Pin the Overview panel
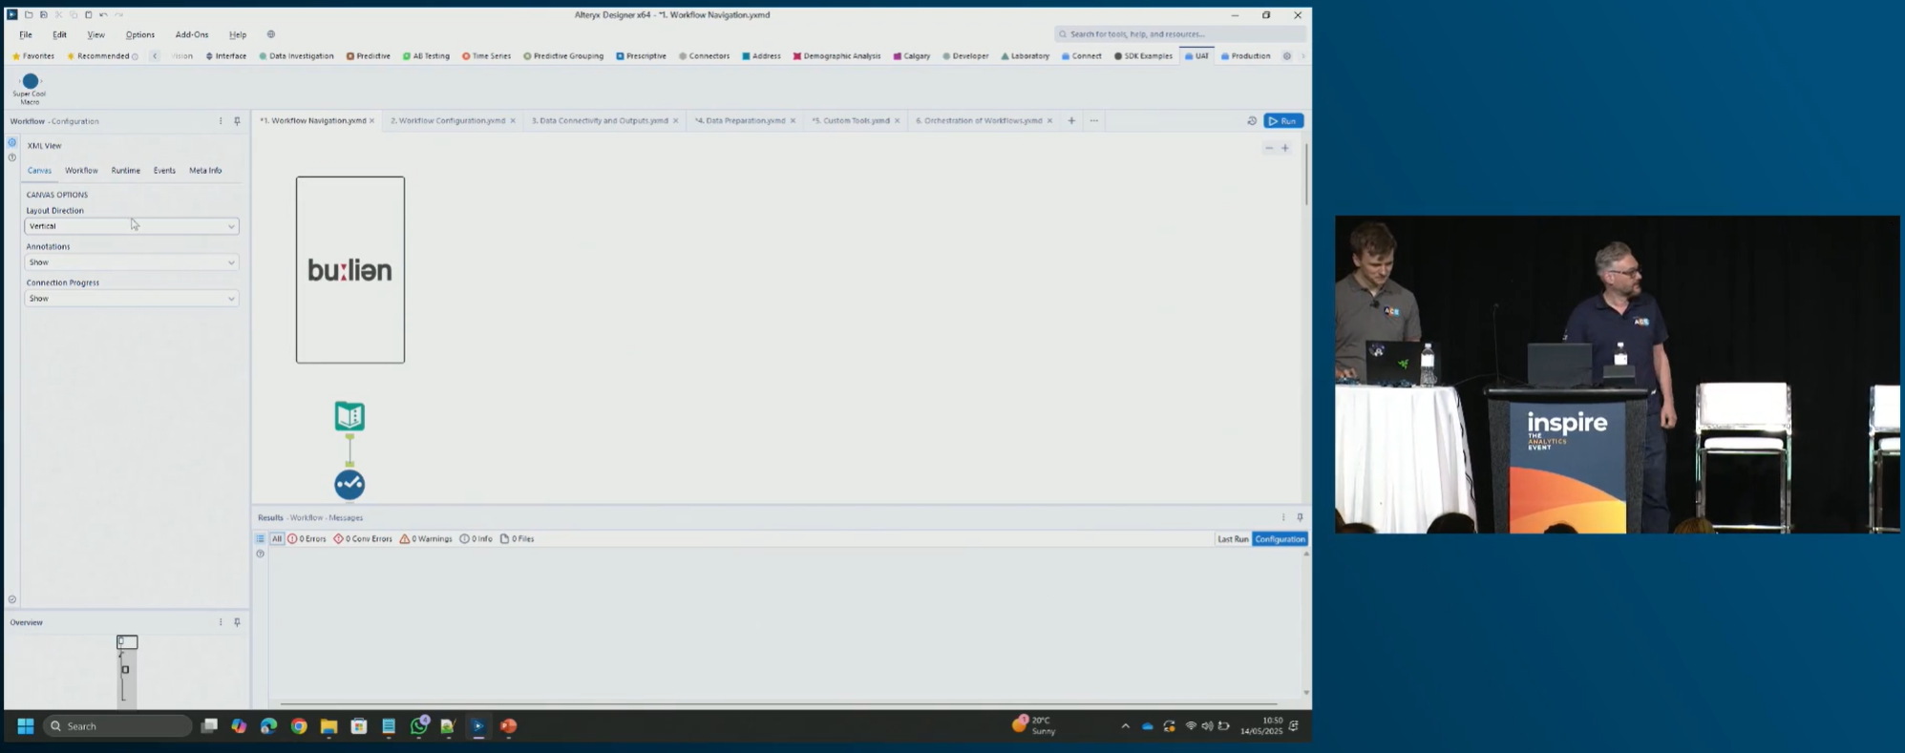The width and height of the screenshot is (1905, 753). (237, 622)
